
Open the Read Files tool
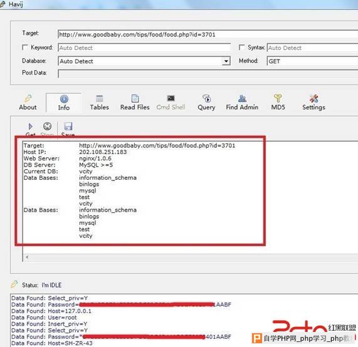click(x=135, y=103)
